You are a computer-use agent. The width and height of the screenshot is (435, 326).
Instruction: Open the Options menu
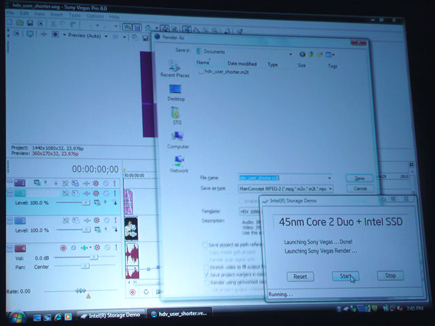pos(95,16)
